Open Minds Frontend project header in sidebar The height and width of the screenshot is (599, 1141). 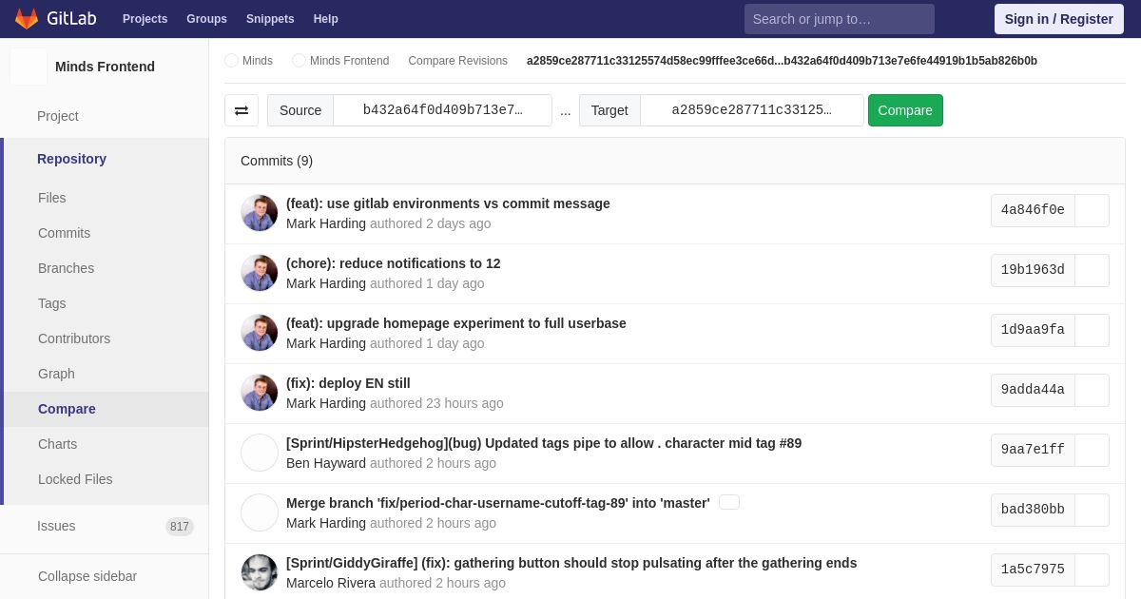click(105, 67)
